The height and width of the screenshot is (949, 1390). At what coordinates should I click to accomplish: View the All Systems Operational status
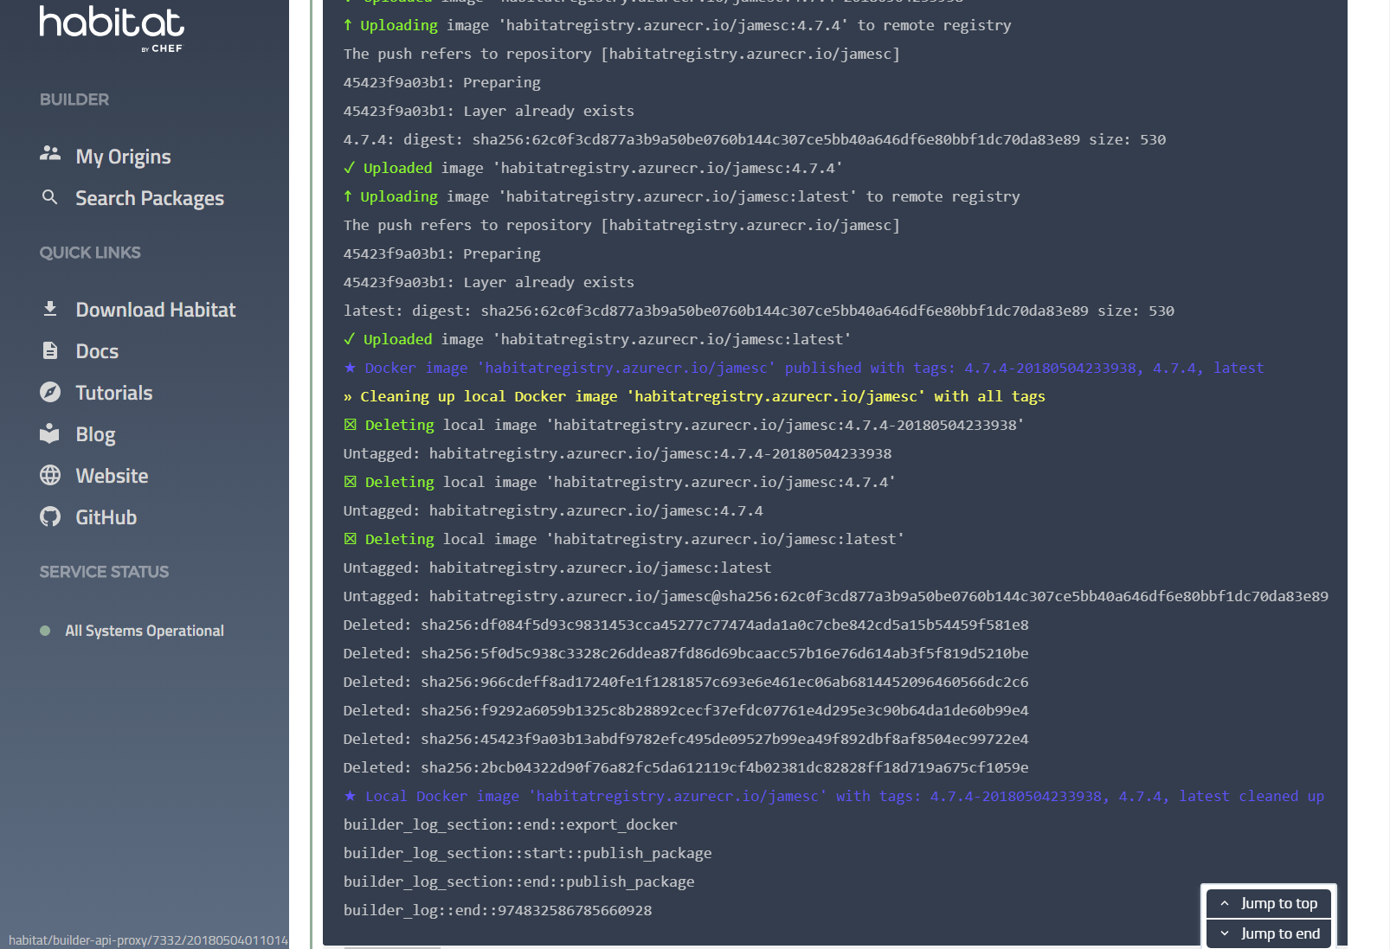pos(144,631)
